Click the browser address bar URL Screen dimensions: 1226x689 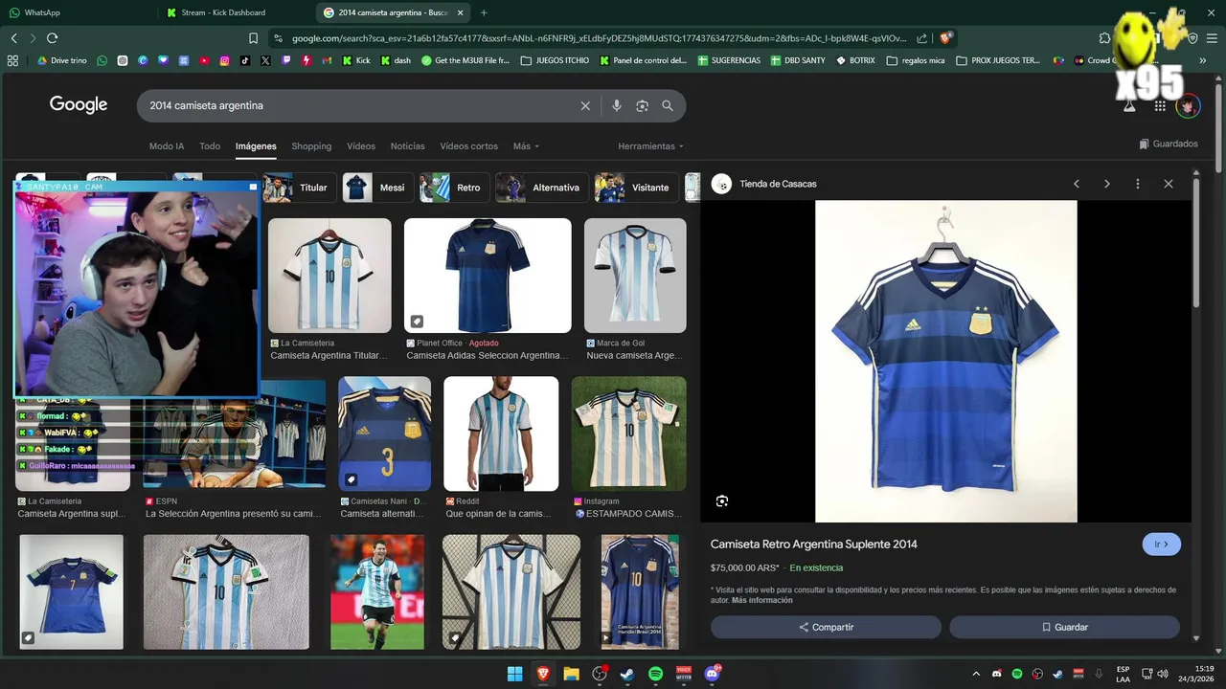599,38
